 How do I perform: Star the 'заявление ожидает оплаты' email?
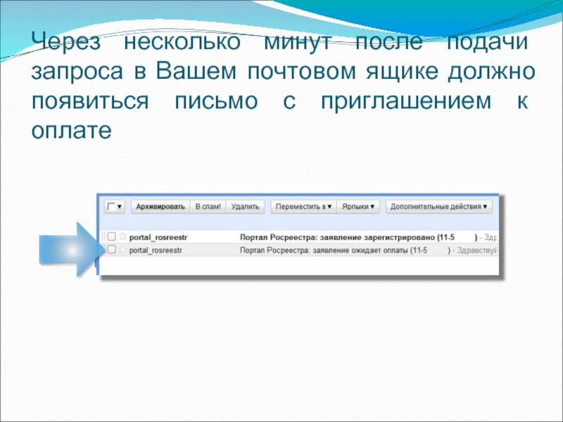click(x=122, y=250)
